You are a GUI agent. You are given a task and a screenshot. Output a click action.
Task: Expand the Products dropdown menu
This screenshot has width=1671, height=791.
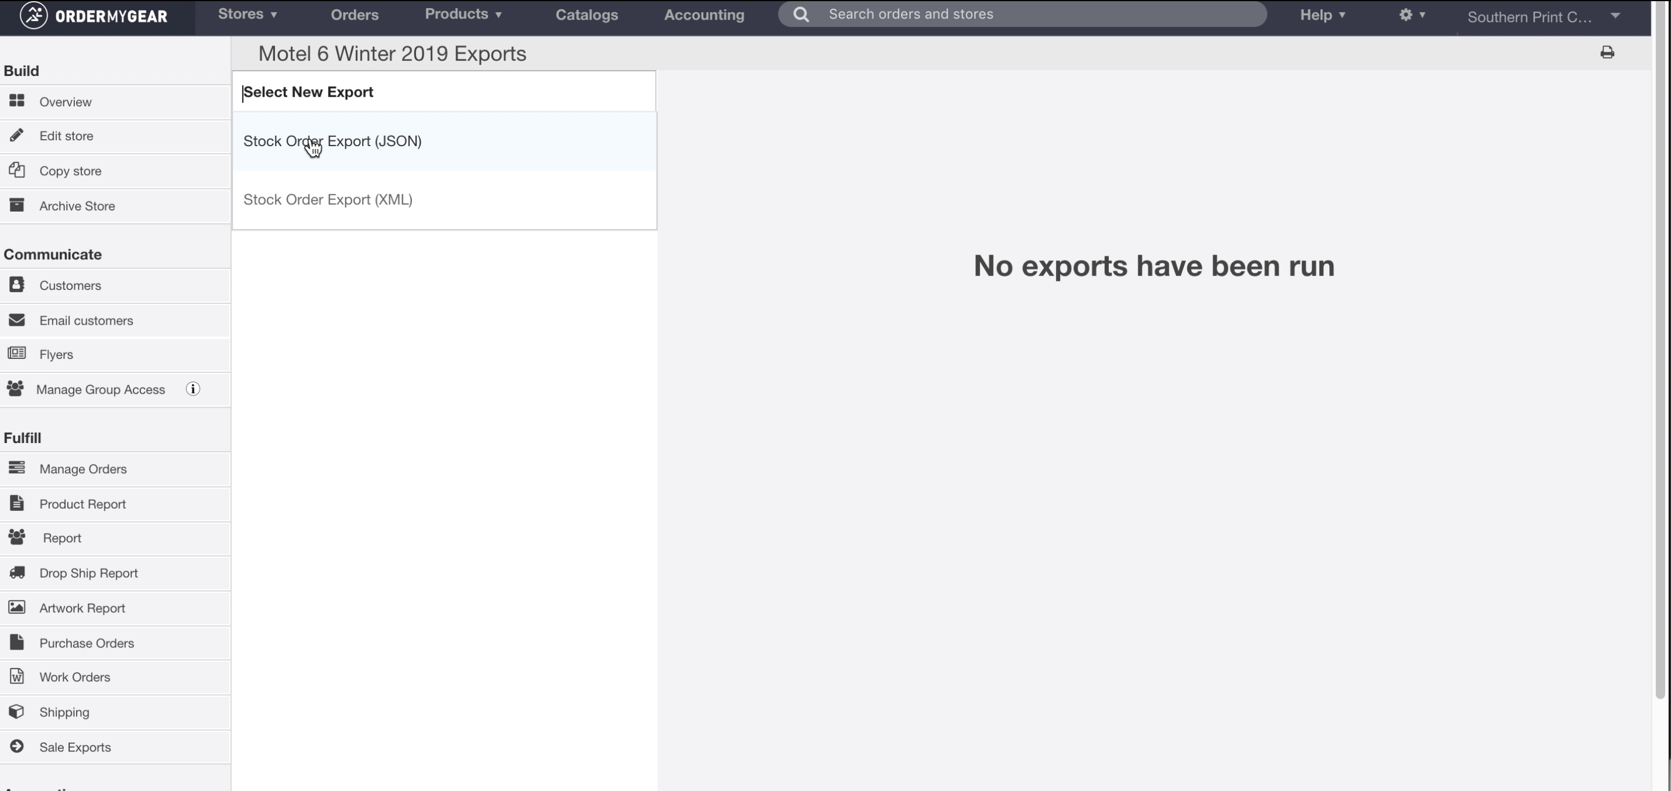(463, 14)
